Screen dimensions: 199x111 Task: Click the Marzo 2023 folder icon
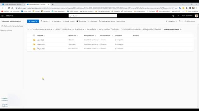(x=34, y=44)
